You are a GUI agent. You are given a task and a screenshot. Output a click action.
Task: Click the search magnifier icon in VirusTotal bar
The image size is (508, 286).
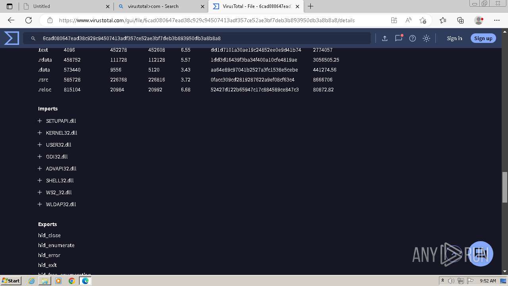coord(33,39)
